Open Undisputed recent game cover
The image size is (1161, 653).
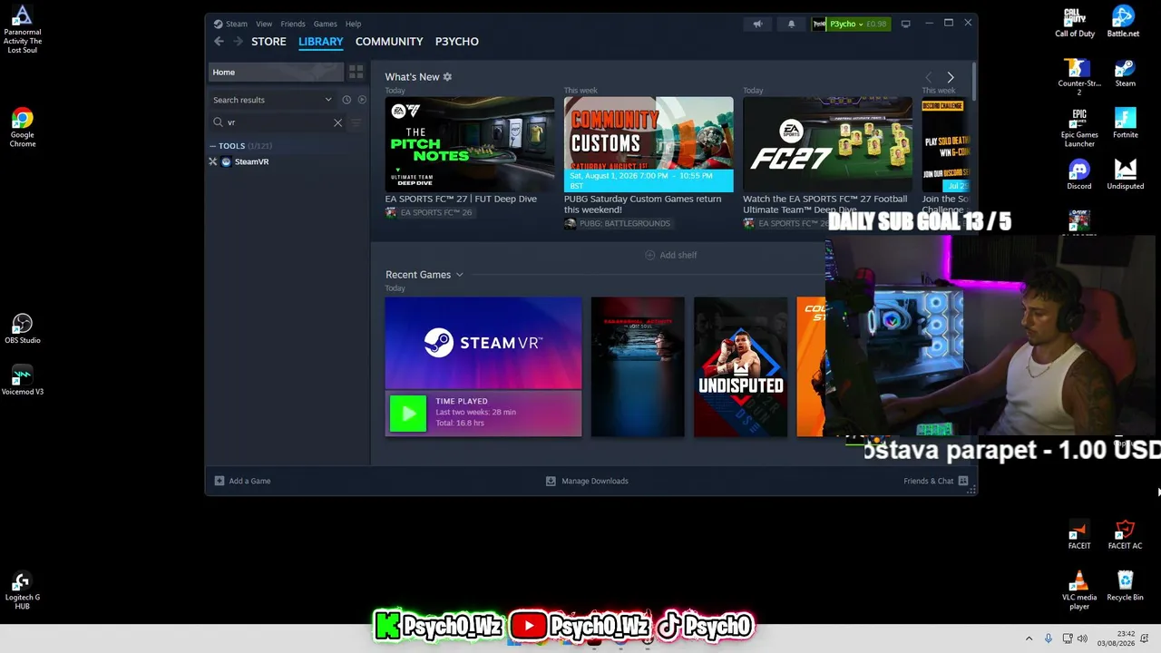pos(741,367)
